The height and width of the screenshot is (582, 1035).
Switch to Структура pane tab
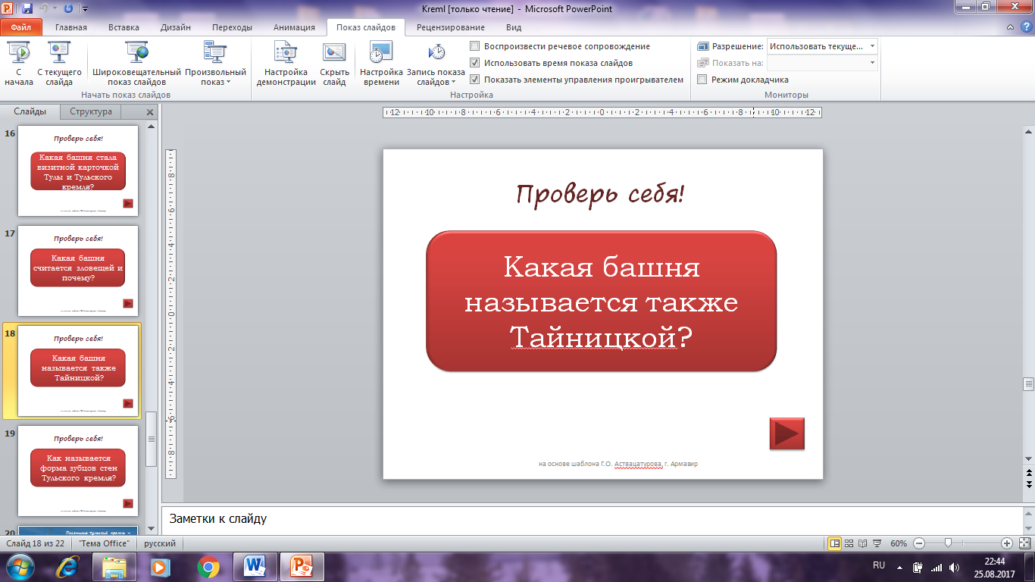pyautogui.click(x=91, y=111)
